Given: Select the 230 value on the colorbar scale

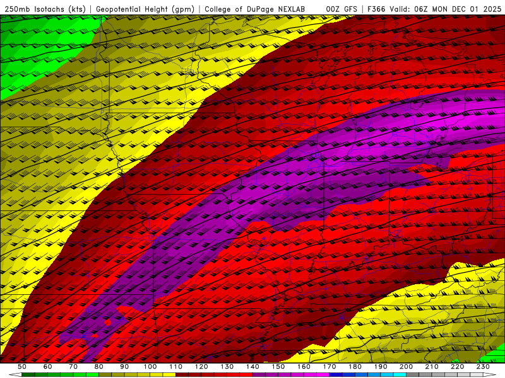Looking at the screenshot, I should pos(483,367).
